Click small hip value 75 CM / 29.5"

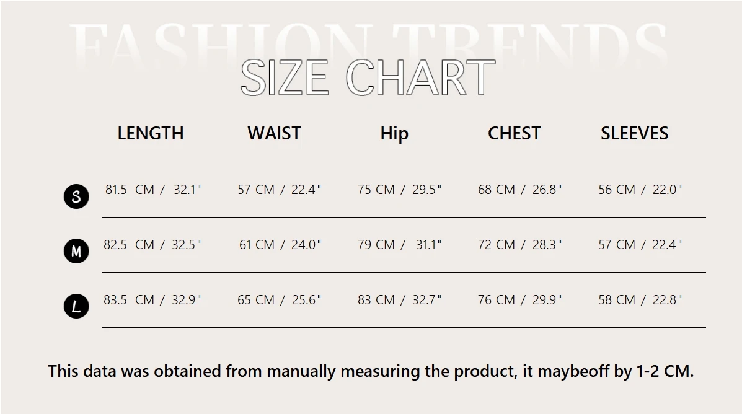(399, 190)
